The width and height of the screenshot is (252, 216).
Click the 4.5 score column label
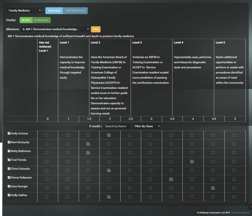(x=214, y=119)
